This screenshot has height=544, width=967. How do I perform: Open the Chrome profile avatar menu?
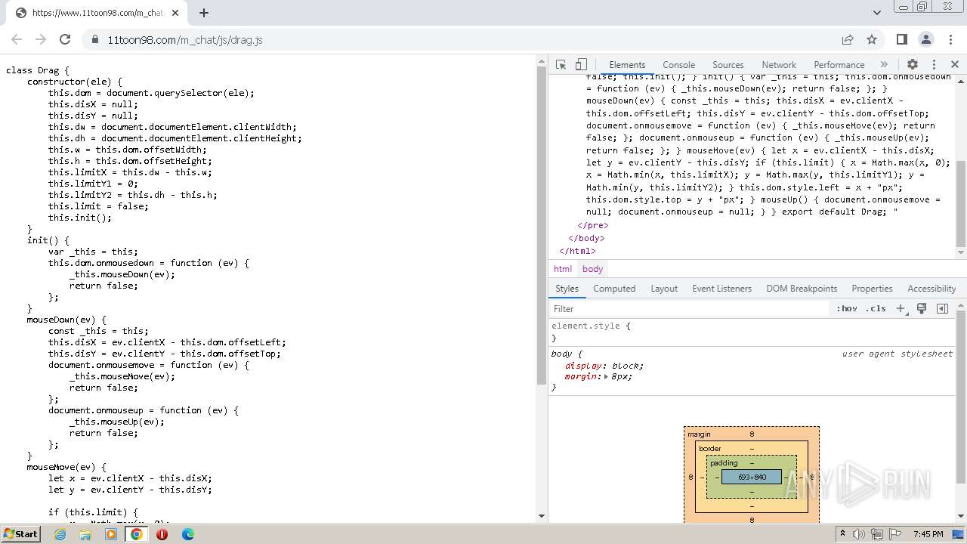point(925,39)
